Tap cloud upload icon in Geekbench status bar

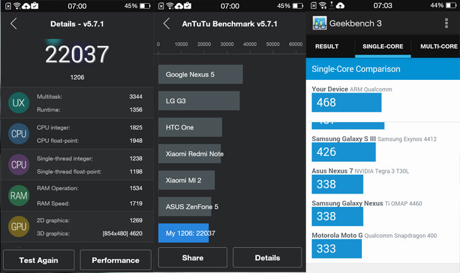[340, 6]
